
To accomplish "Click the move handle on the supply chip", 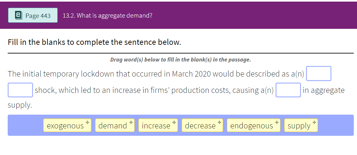I will (x=314, y=122).
